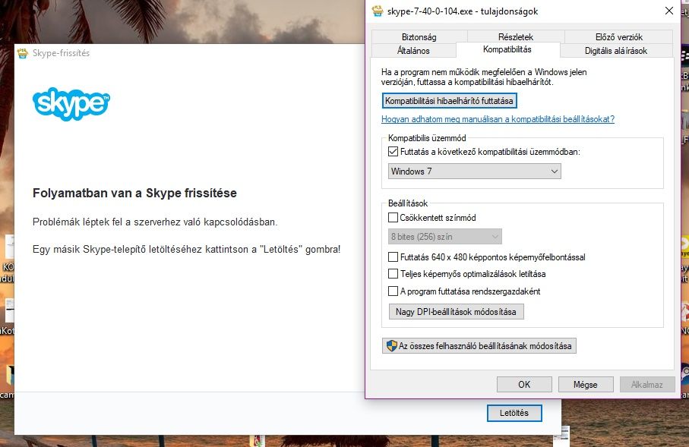Open link Hogyan adhatom meg manuálisan a kompatibilitási beállításokat
This screenshot has width=689, height=447.
498,119
